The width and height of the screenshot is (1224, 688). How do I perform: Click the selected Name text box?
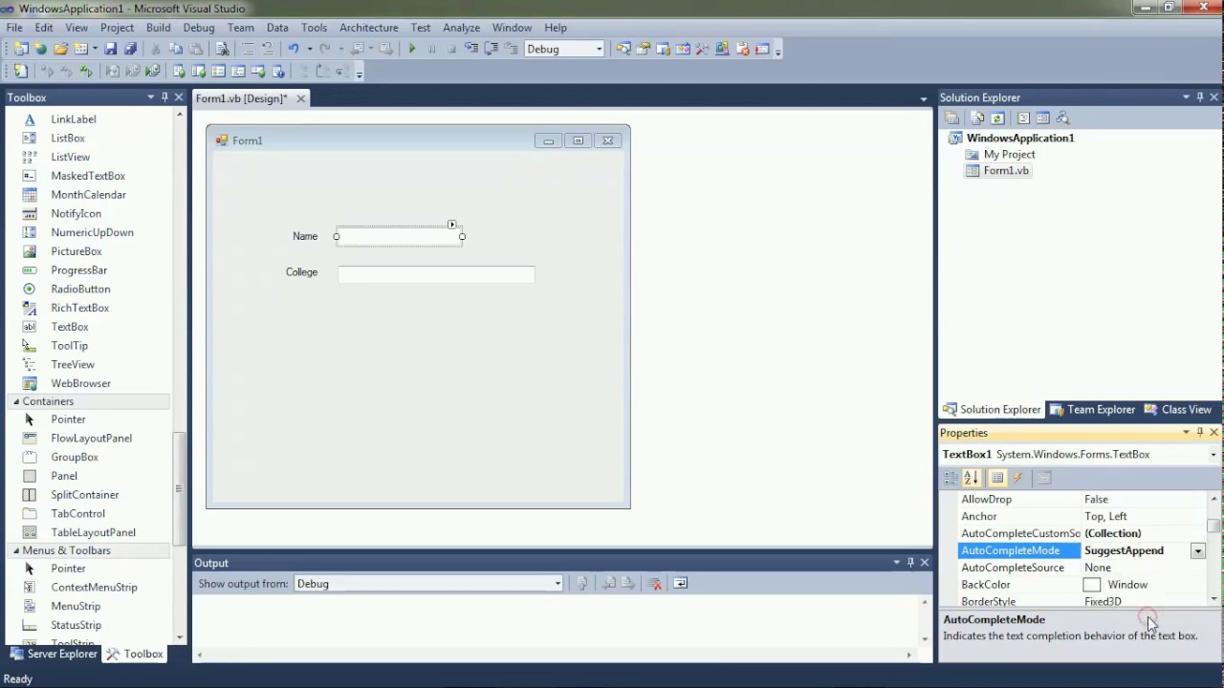[x=400, y=236]
